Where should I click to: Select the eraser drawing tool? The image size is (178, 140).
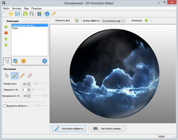click(30, 75)
